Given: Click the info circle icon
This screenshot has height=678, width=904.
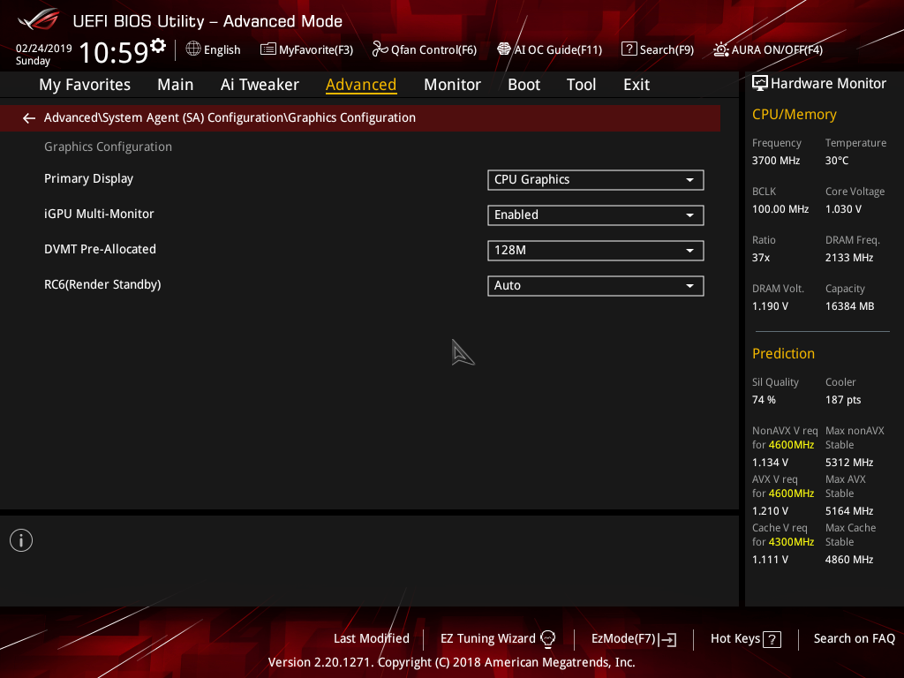Looking at the screenshot, I should pyautogui.click(x=21, y=540).
